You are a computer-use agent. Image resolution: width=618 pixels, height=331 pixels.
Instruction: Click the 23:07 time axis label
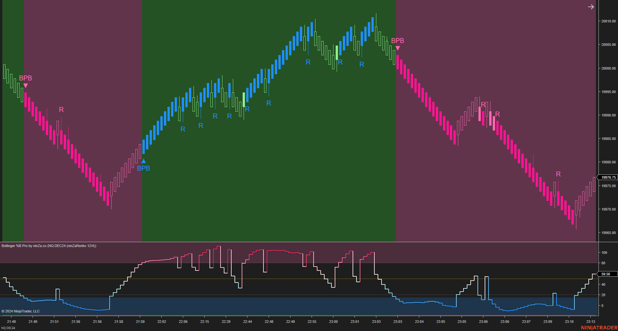point(526,322)
